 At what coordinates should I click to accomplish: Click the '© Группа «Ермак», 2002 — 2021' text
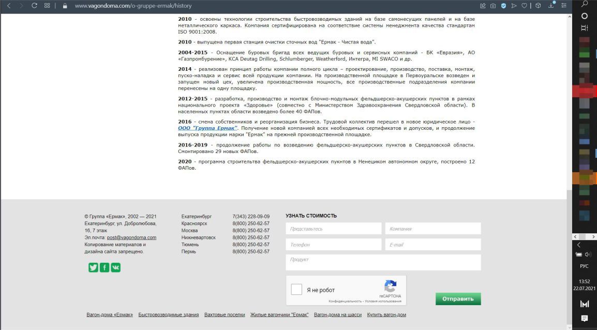121,217
